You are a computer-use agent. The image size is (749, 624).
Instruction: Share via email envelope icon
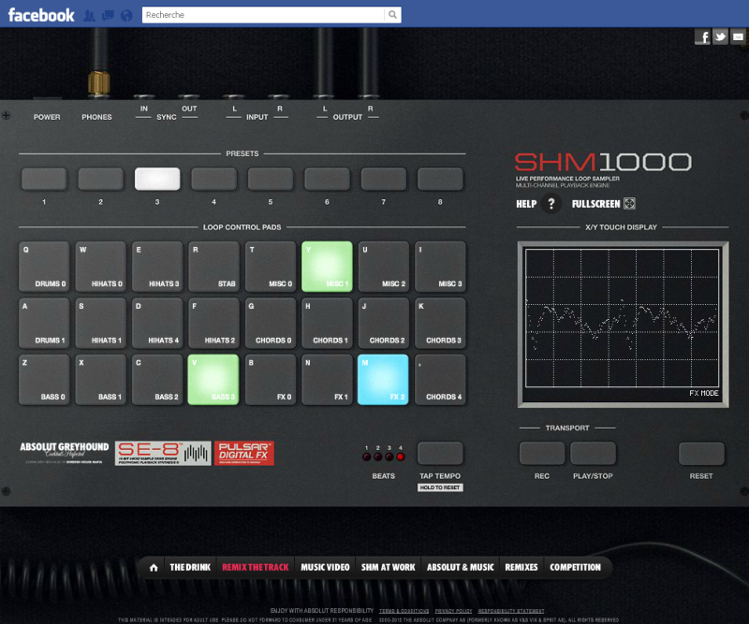point(738,36)
